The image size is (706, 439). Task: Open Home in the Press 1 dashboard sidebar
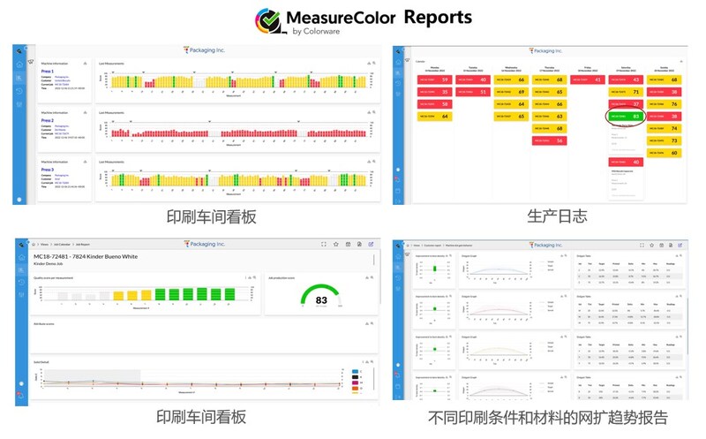(x=19, y=64)
